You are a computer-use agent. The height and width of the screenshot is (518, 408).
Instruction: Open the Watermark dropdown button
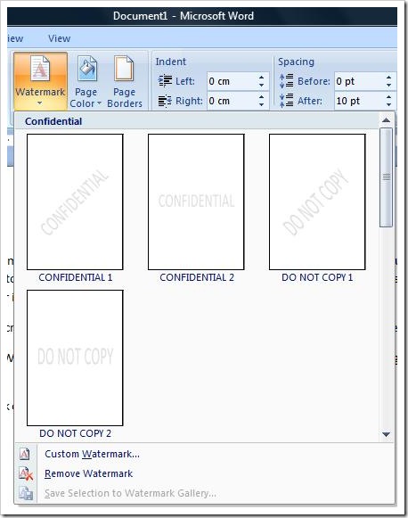[x=40, y=81]
